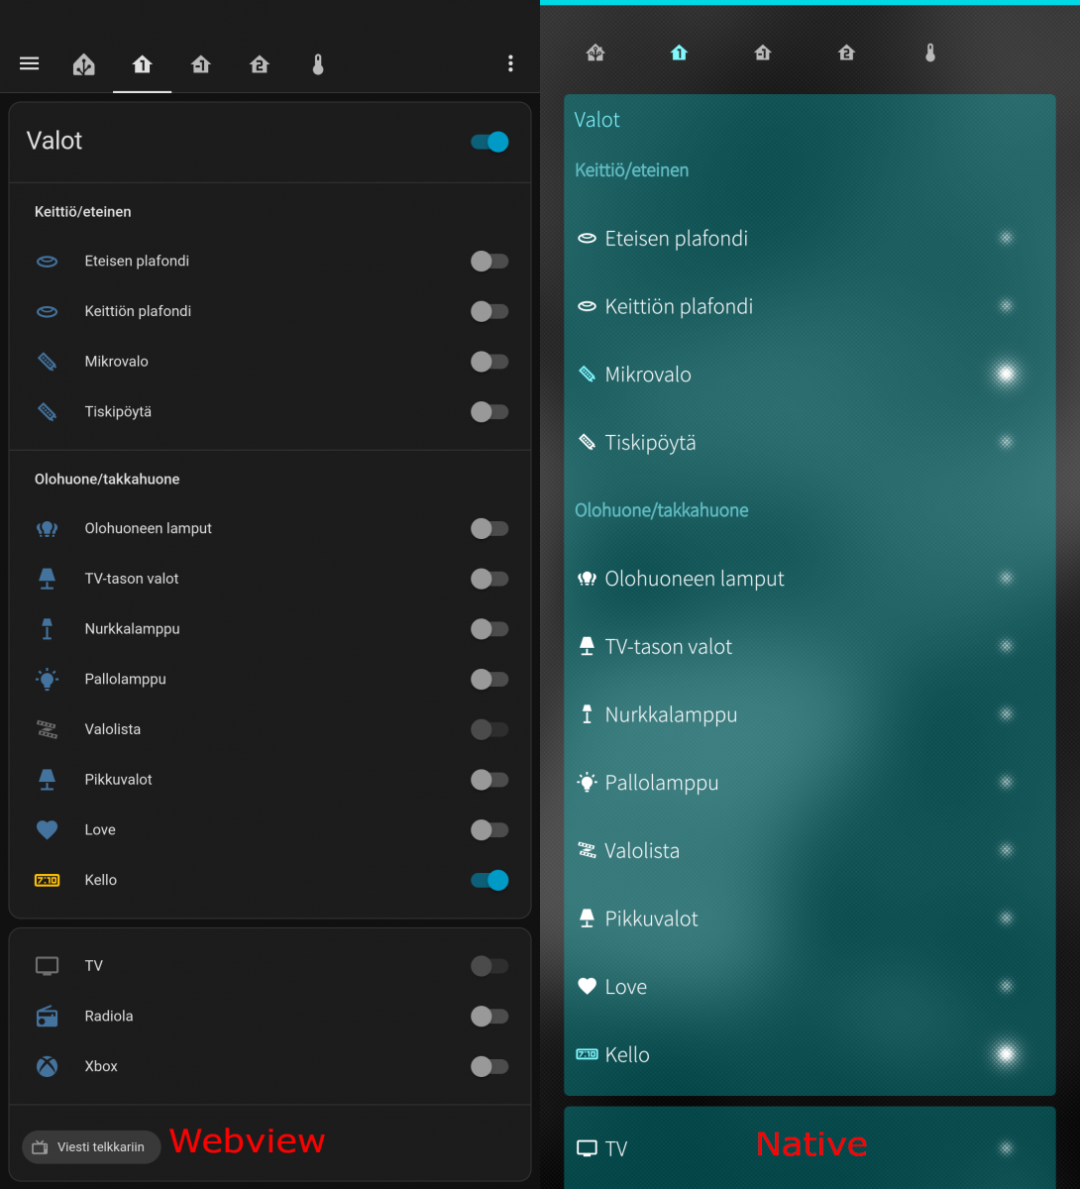1080x1189 pixels.
Task: Click the Radiola radio icon
Action: 47,1017
